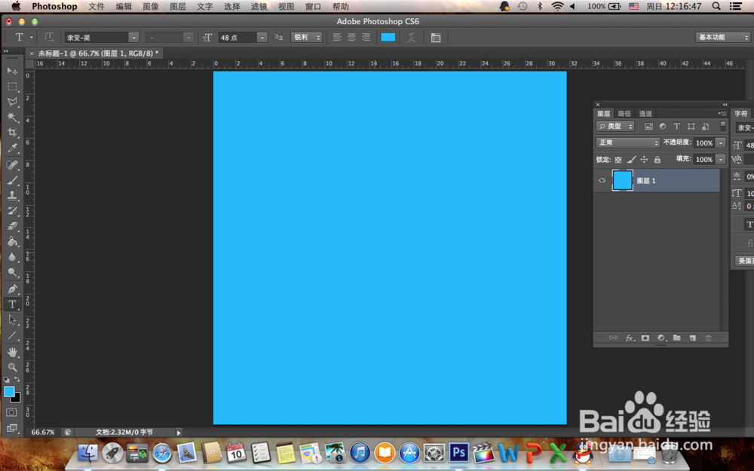The height and width of the screenshot is (471, 754).
Task: Select the Zoom tool in toolbox
Action: click(13, 367)
